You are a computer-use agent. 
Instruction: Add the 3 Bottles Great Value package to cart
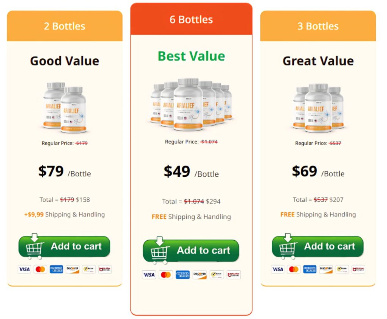pyautogui.click(x=317, y=246)
